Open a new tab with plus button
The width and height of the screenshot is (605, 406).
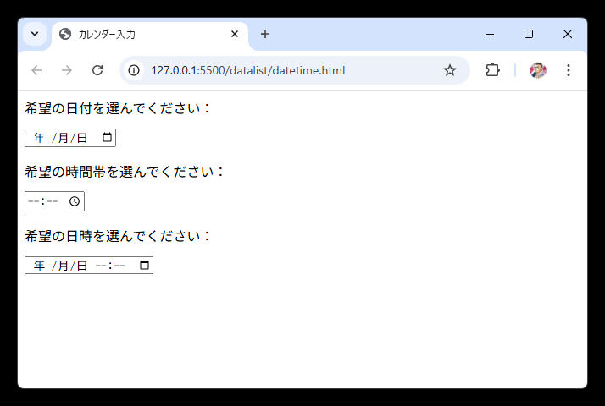pyautogui.click(x=265, y=34)
